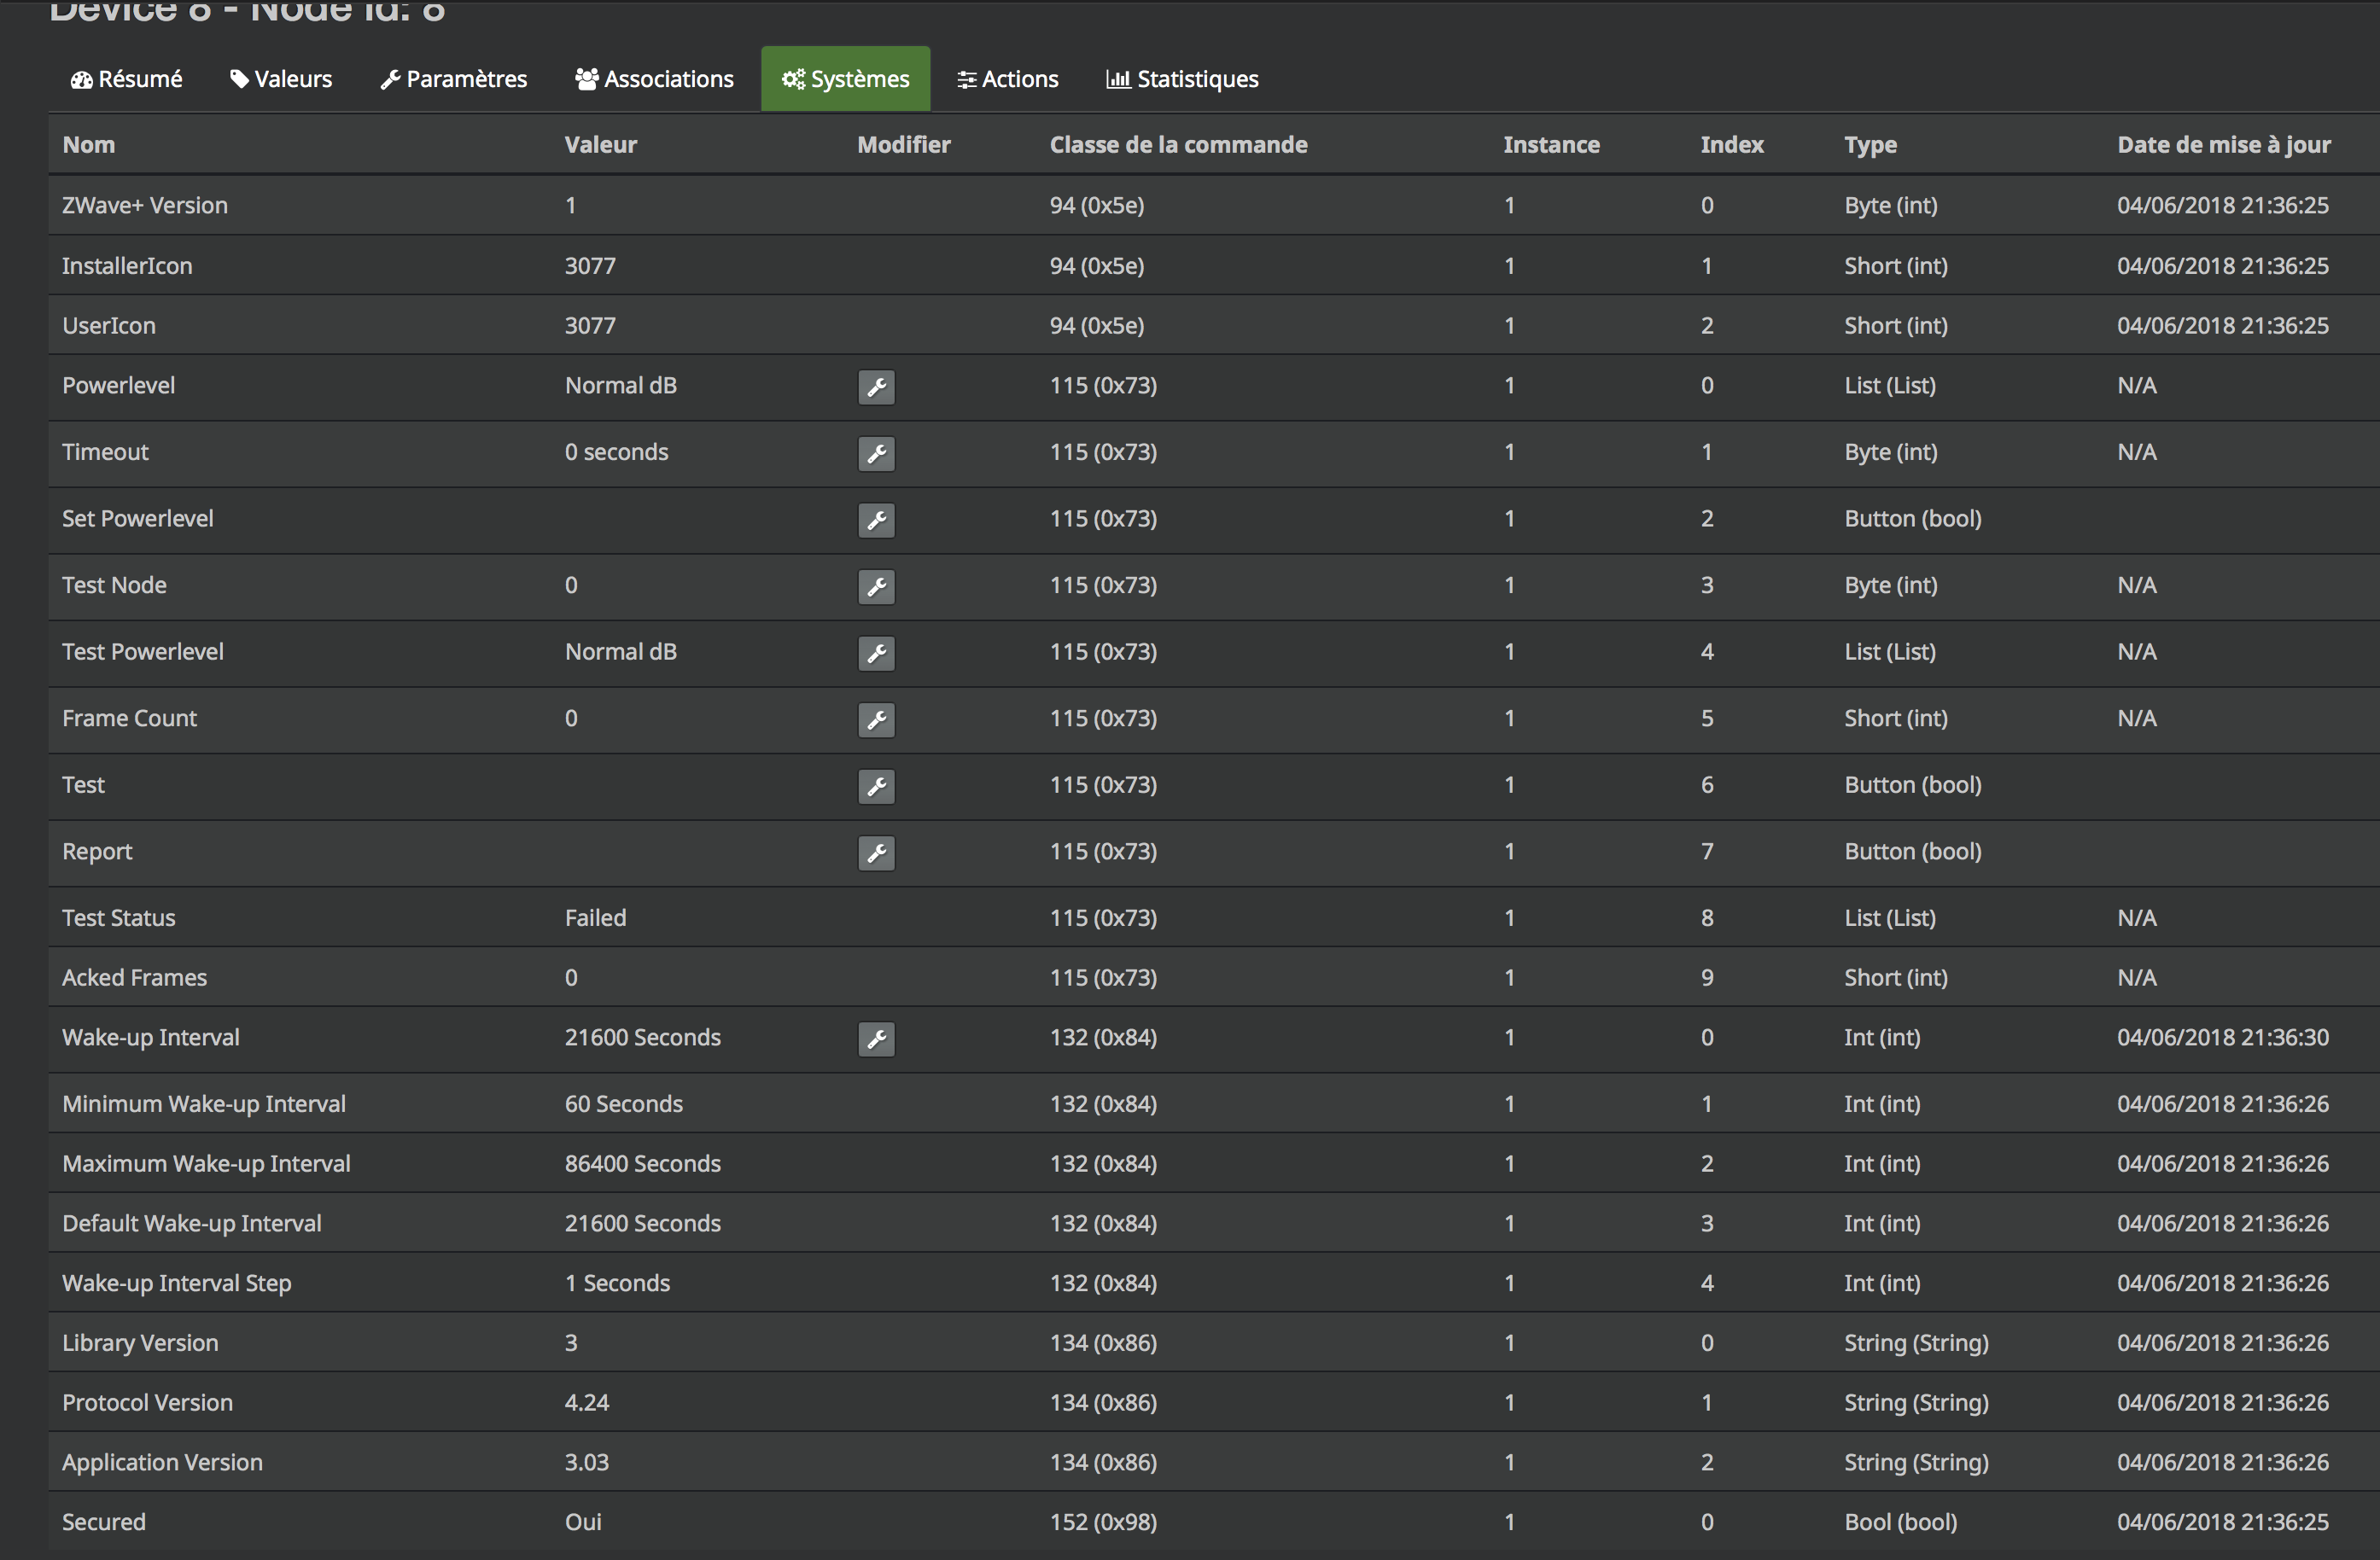2380x1560 pixels.
Task: Click the Secured value 'Oui'
Action: [x=584, y=1522]
